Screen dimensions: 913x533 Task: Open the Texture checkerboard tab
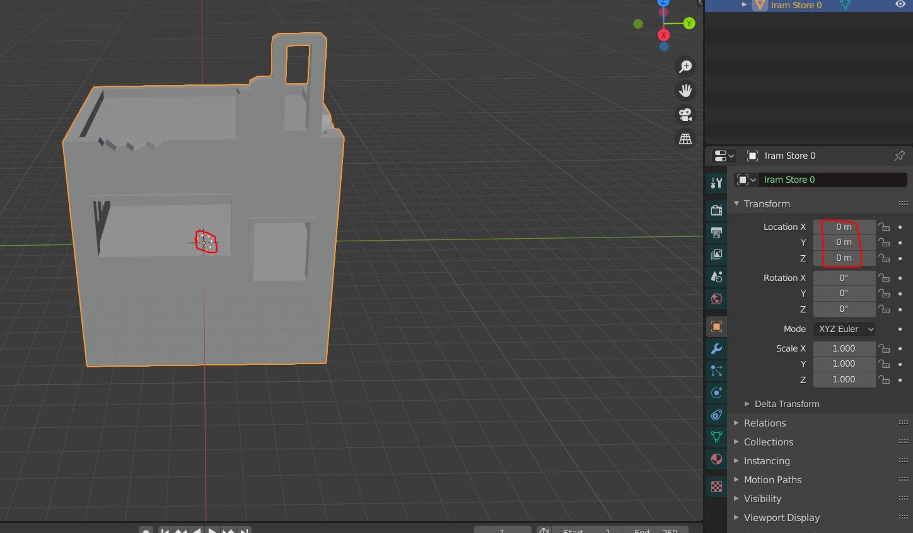(x=716, y=486)
